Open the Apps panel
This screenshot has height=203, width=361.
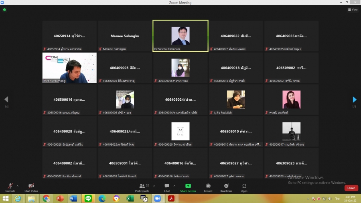point(244,187)
